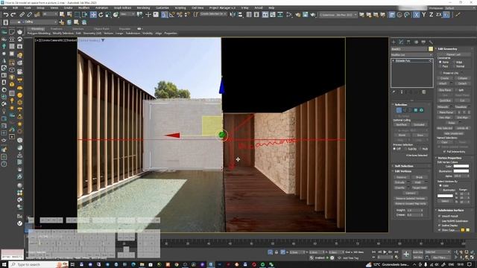This screenshot has width=477, height=268.
Task: Select the None constraint radio button
Action: point(440,62)
